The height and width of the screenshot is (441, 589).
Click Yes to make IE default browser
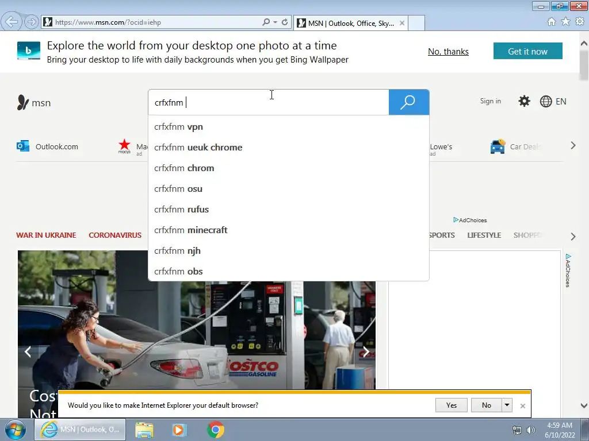click(x=452, y=405)
